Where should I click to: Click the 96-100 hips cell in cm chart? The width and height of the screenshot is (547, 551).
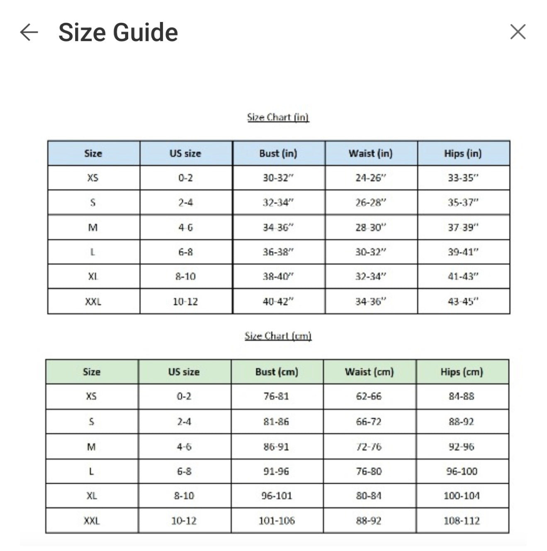pyautogui.click(x=462, y=471)
